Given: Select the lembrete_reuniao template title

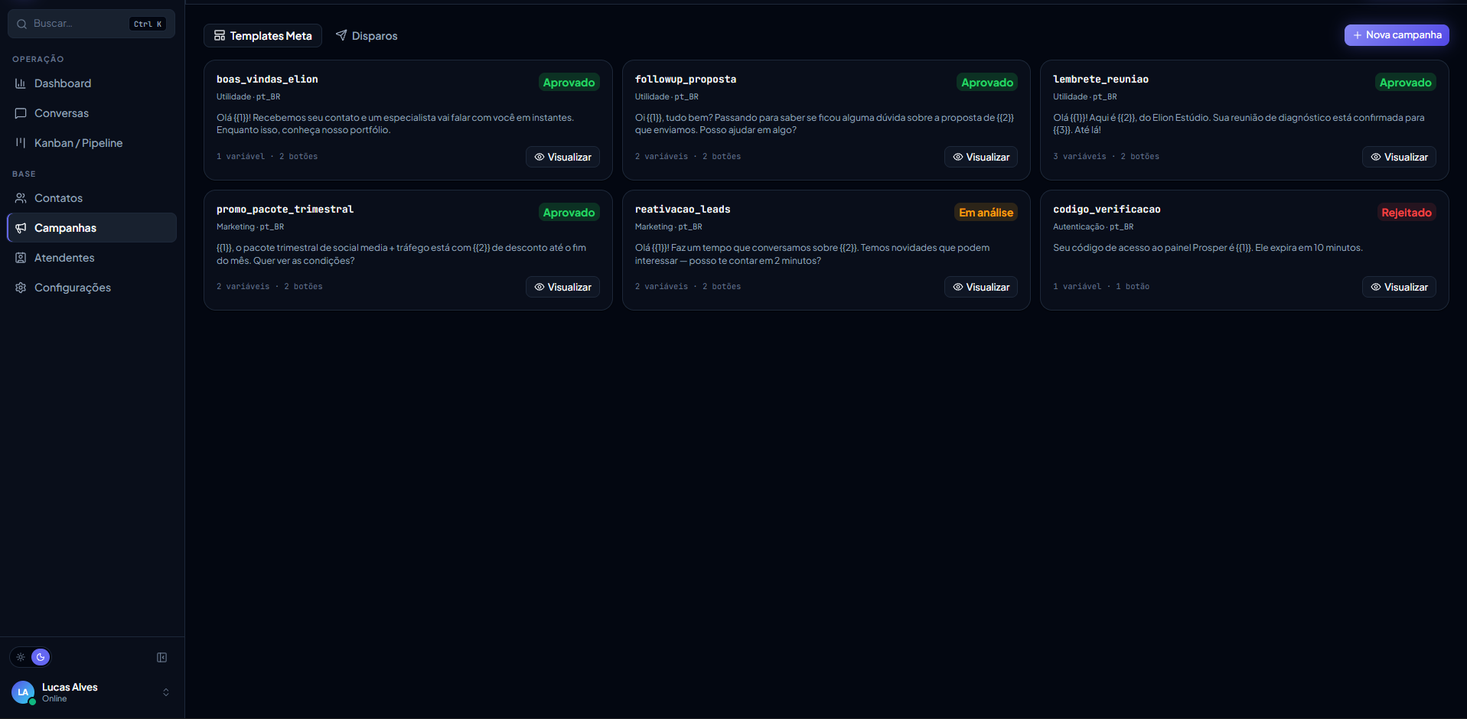Looking at the screenshot, I should point(1100,80).
